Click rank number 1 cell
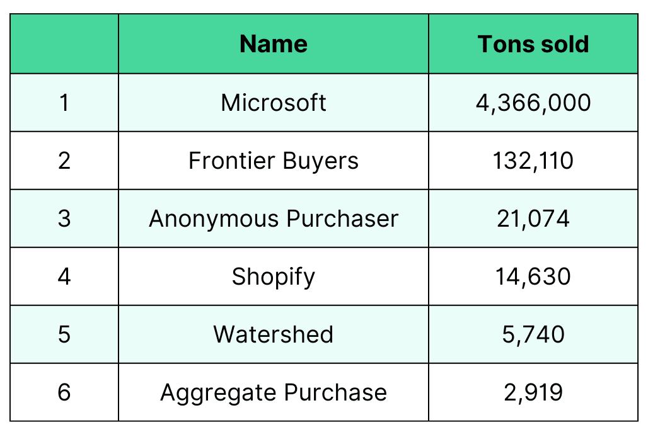The width and height of the screenshot is (648, 432). click(x=64, y=103)
